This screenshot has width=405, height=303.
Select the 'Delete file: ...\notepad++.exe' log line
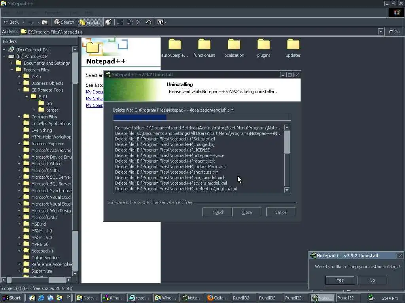[x=170, y=155]
